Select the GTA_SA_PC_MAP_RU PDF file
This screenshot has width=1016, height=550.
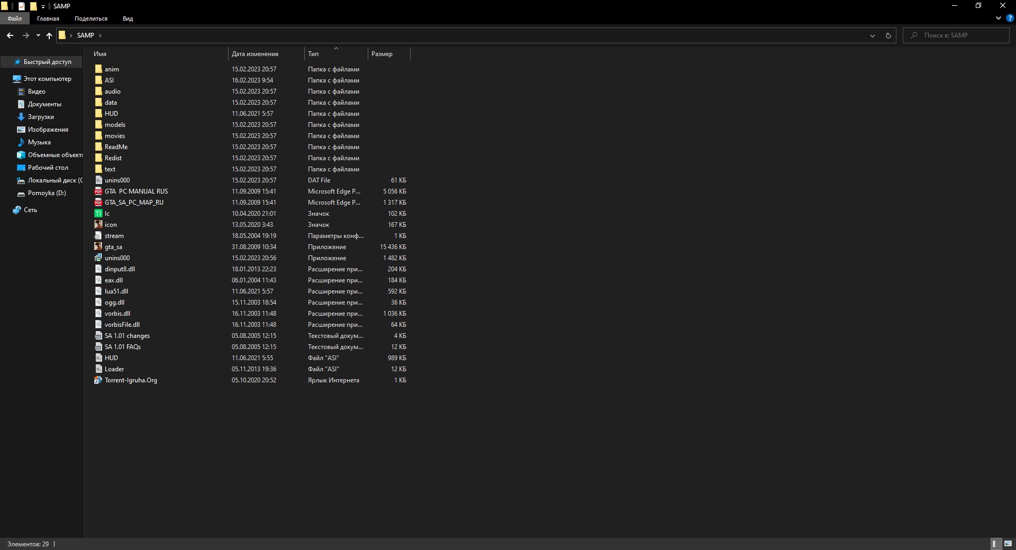134,203
